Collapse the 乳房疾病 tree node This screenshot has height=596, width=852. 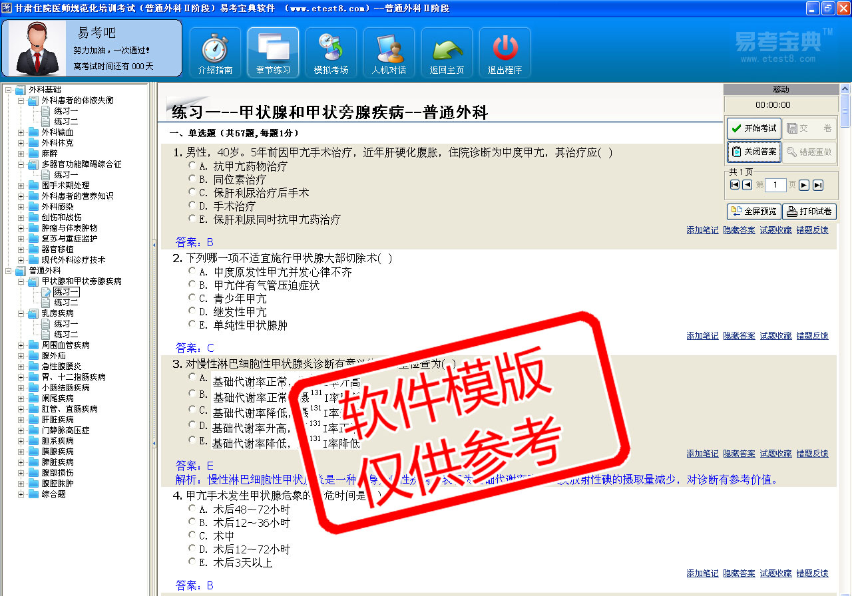pos(21,313)
